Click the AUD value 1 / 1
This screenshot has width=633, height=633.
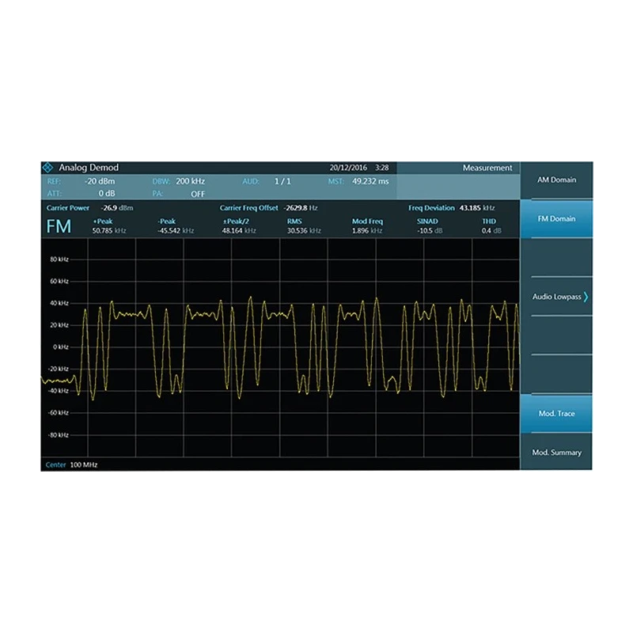282,181
